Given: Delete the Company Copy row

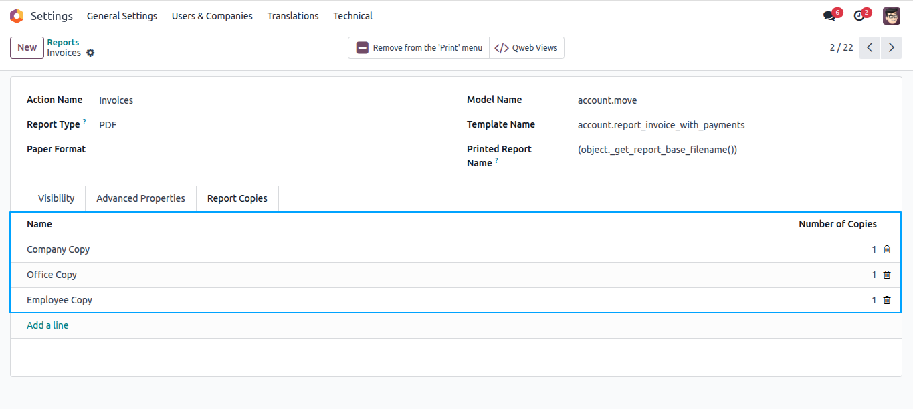Looking at the screenshot, I should 887,249.
